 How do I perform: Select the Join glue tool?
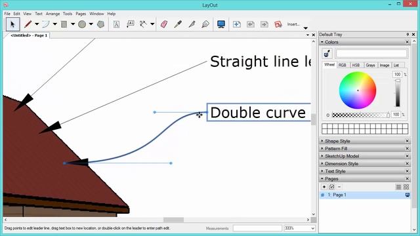205,24
